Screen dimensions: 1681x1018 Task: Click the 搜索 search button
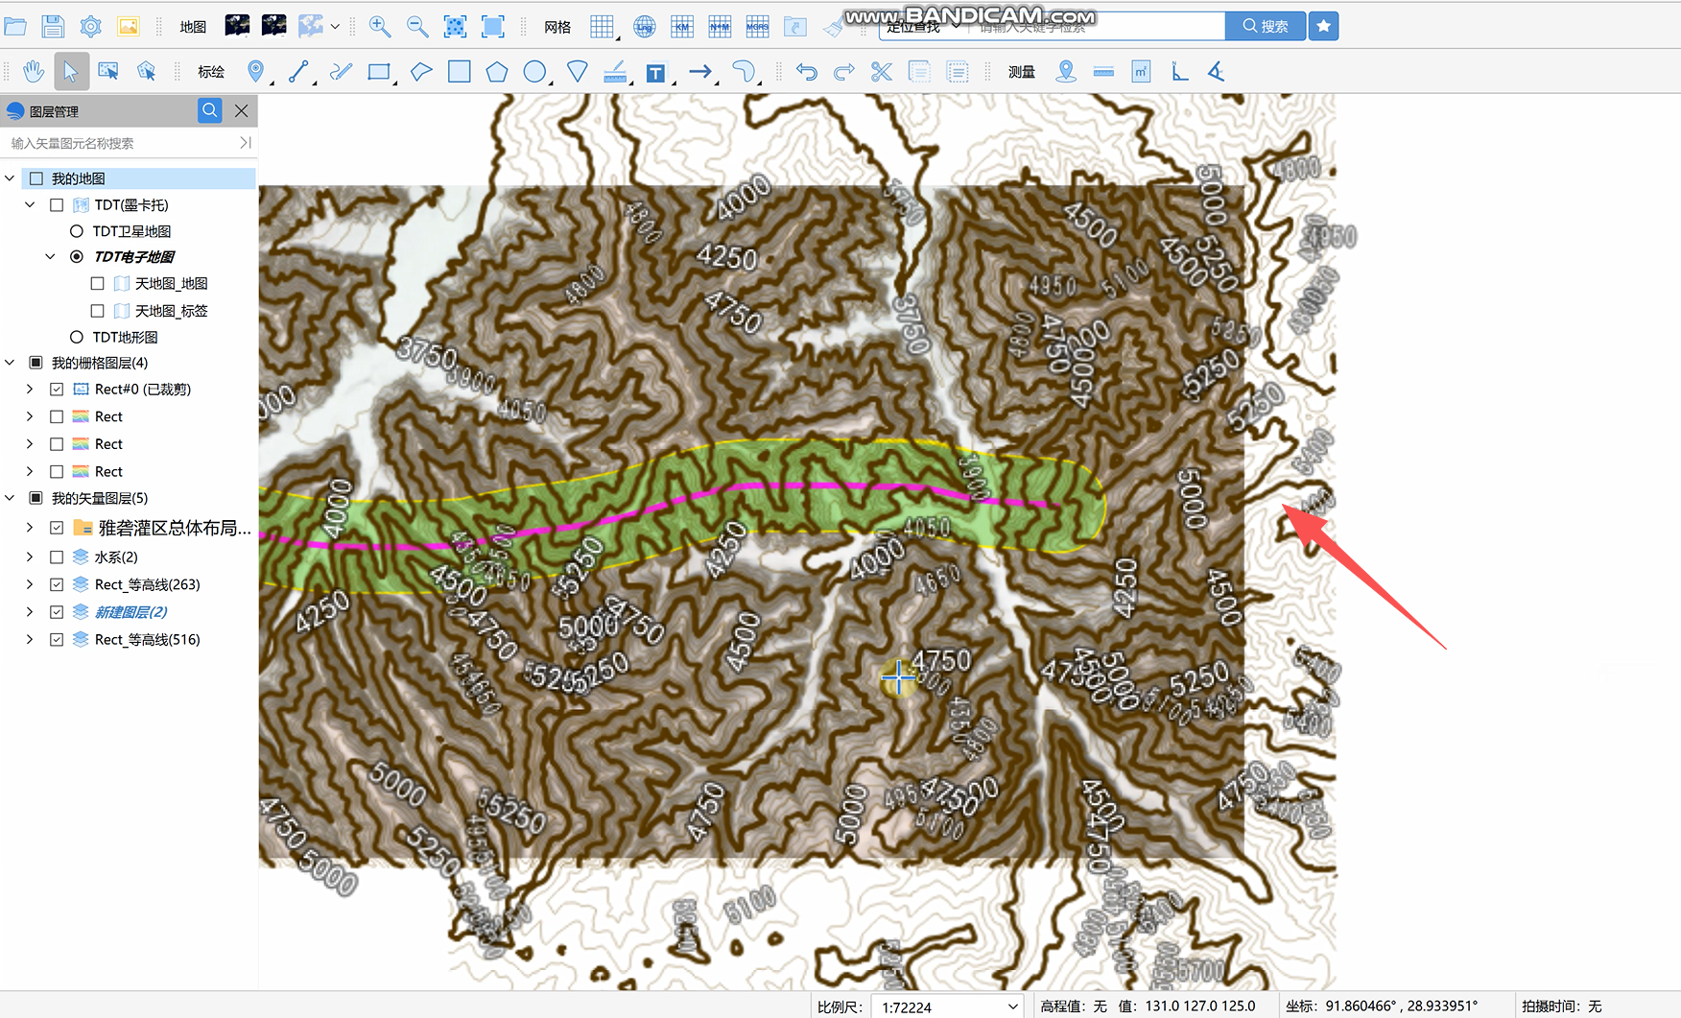click(1266, 26)
